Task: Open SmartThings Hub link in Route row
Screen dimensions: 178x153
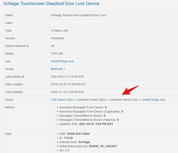Action: tap(153, 100)
